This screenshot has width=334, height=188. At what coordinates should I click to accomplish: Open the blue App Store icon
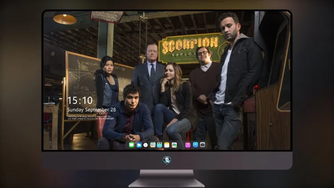(196, 145)
